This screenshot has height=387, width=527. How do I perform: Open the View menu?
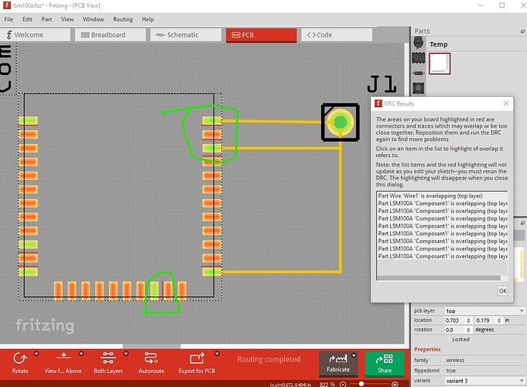pyautogui.click(x=67, y=19)
